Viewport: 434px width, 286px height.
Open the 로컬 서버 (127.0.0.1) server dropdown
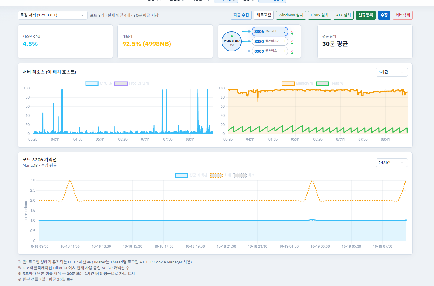point(53,15)
